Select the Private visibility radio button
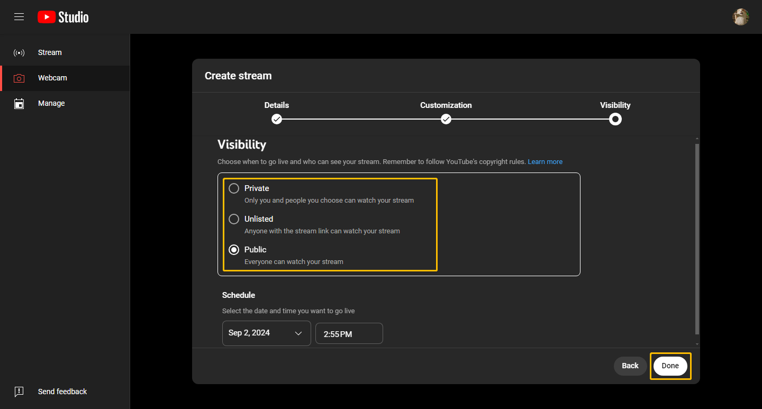762x409 pixels. (234, 188)
